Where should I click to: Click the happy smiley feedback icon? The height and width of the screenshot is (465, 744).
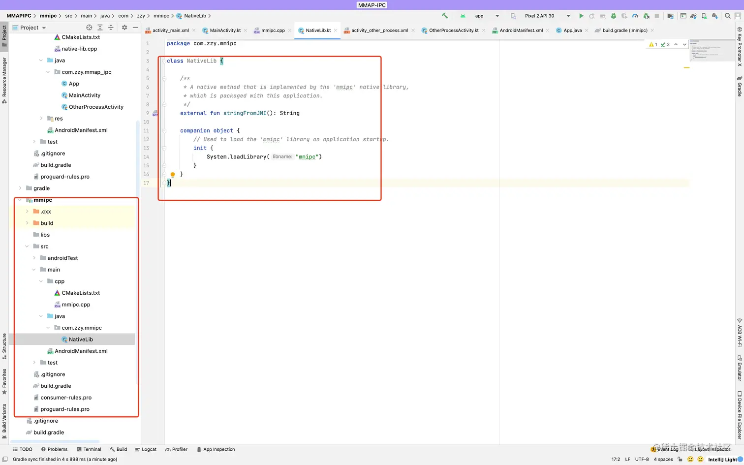coord(690,459)
